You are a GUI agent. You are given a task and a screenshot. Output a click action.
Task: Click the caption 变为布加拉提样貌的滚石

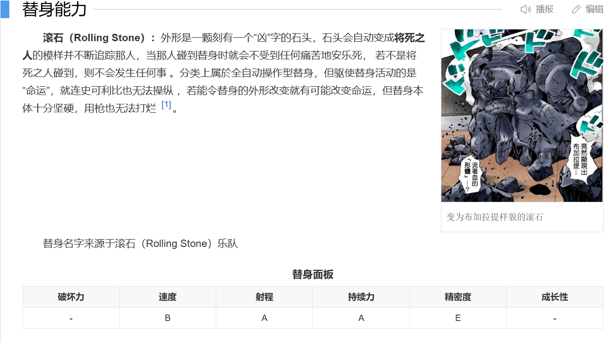[x=495, y=217]
